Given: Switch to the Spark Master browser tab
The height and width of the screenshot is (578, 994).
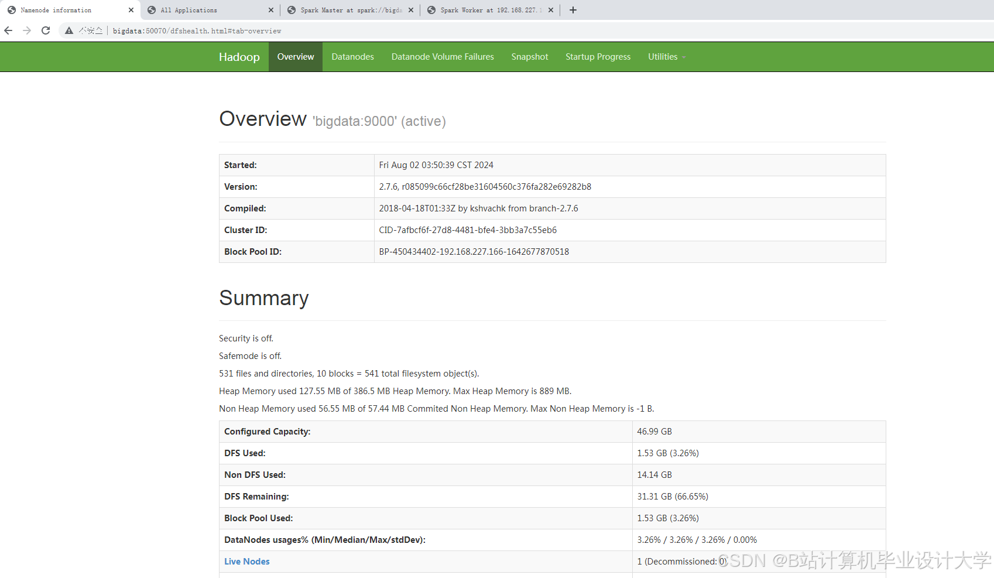Looking at the screenshot, I should [x=350, y=10].
